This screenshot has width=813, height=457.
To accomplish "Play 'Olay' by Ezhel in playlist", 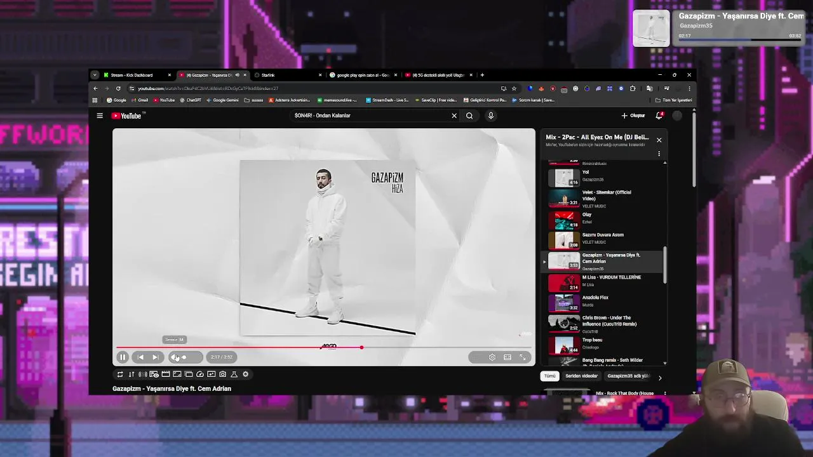I will (x=603, y=219).
